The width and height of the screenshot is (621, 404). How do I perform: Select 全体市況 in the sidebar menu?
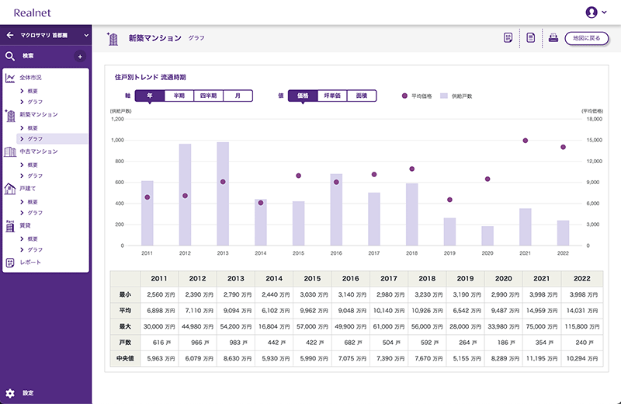(30, 78)
